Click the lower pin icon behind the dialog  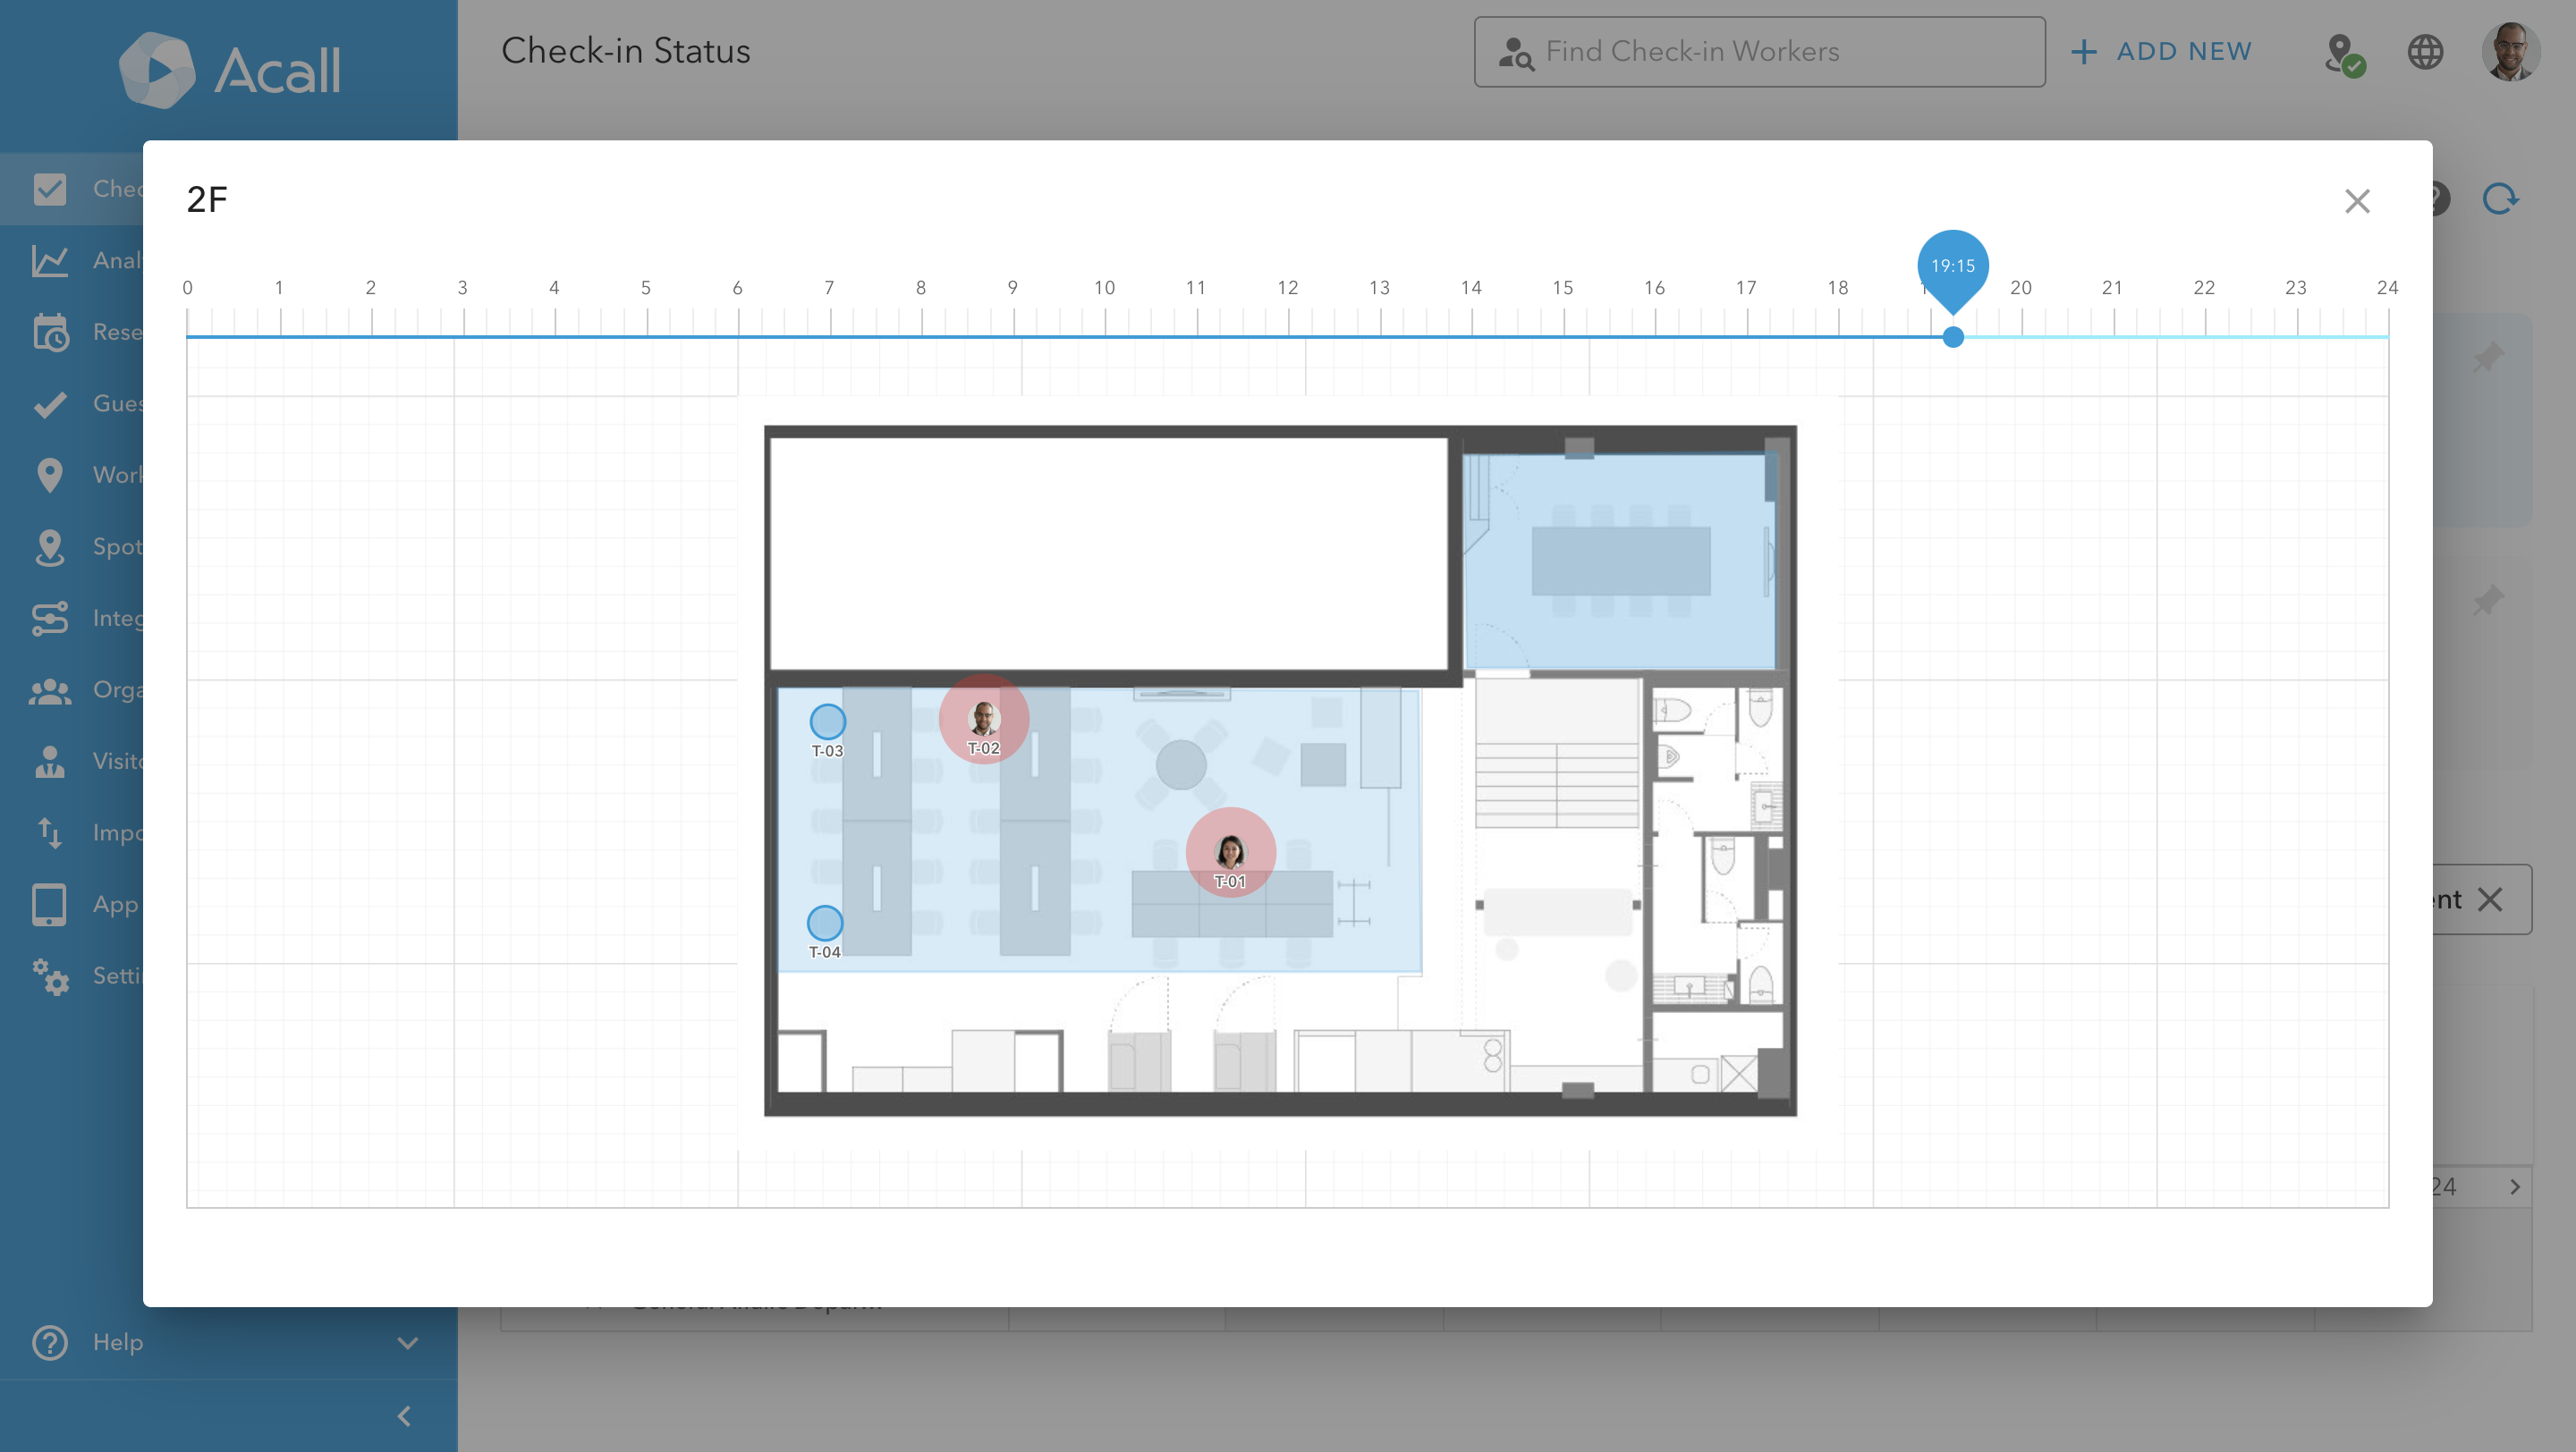tap(2488, 601)
